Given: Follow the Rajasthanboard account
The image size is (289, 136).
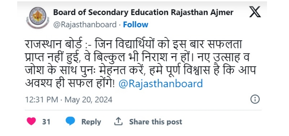Looking at the screenshot, I should click(x=136, y=25).
